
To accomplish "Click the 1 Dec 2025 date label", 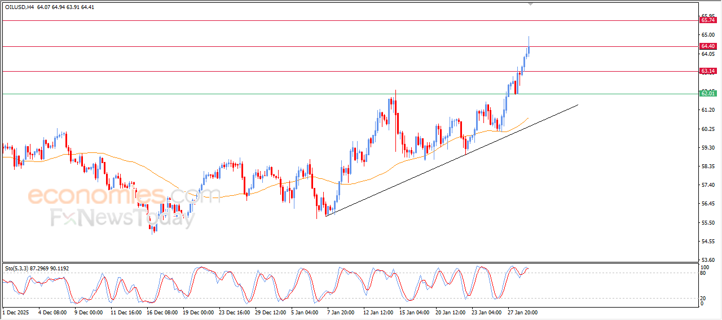I will (15, 312).
